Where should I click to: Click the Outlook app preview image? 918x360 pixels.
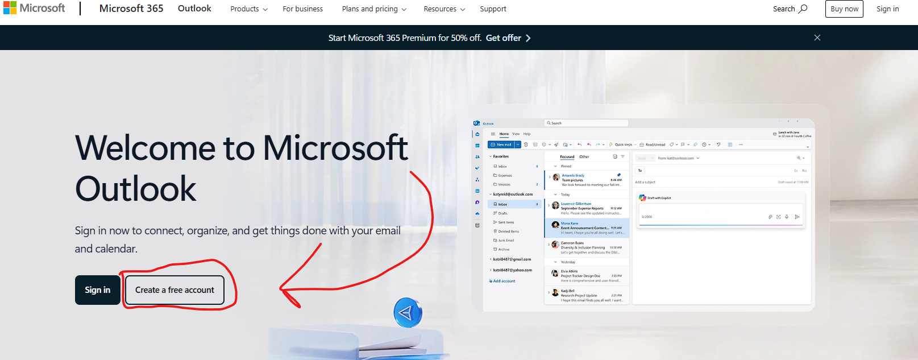click(643, 215)
